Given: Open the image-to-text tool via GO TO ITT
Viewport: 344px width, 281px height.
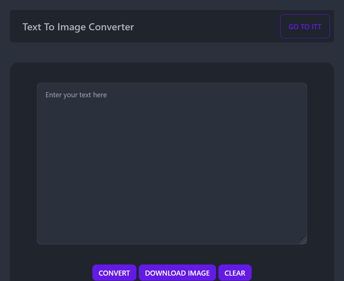Looking at the screenshot, I should (305, 26).
